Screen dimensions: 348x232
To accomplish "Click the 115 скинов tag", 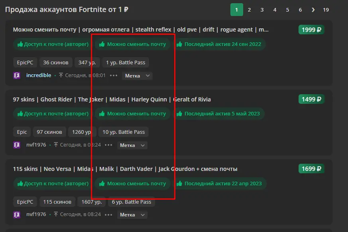I will [x=57, y=202].
